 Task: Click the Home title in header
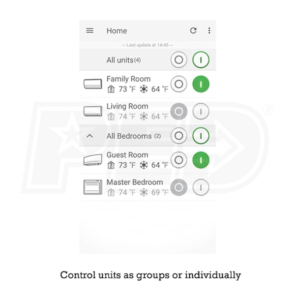tap(117, 30)
